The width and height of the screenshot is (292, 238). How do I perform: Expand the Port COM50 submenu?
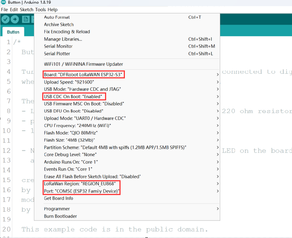(81, 191)
